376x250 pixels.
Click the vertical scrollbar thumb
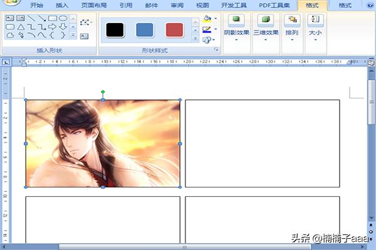pyautogui.click(x=371, y=102)
